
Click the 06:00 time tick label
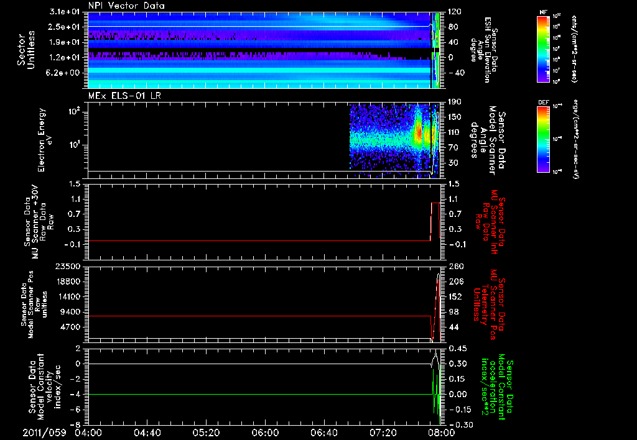pyautogui.click(x=264, y=431)
